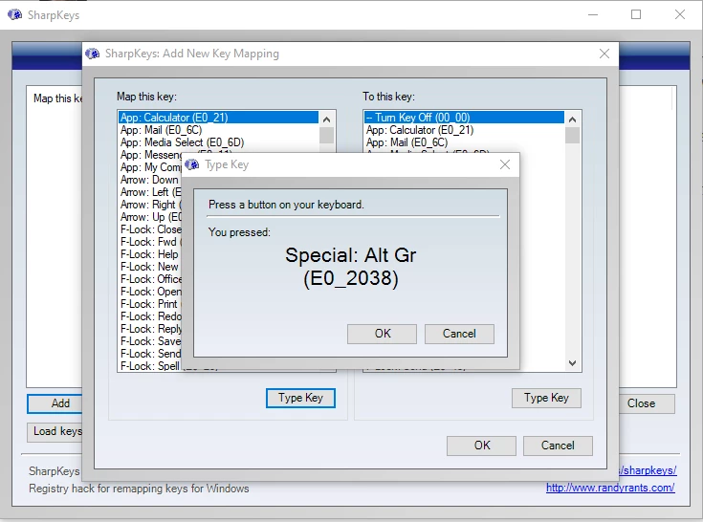Select Arrow: Left in Map this key list
703x522 pixels.
[x=150, y=192]
